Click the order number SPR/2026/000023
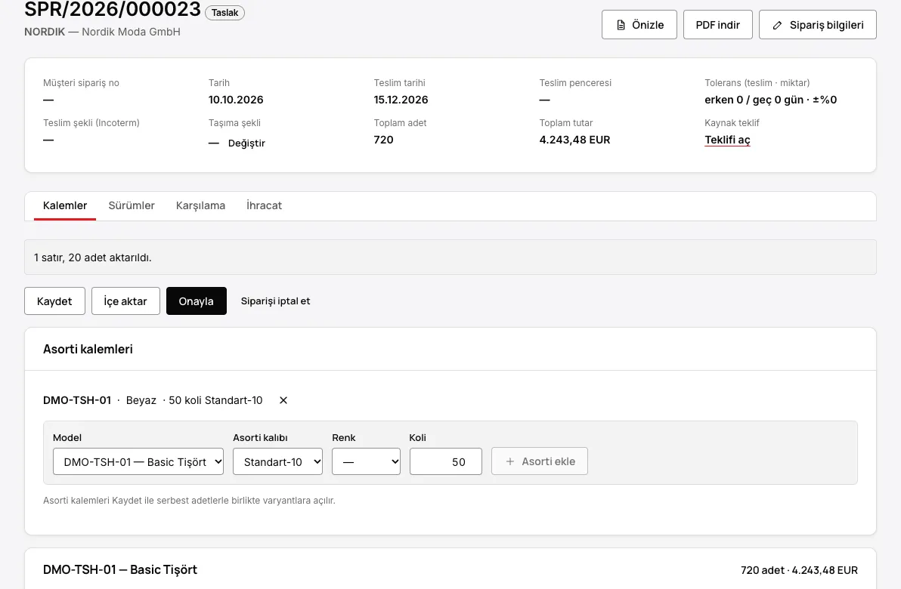Image resolution: width=901 pixels, height=589 pixels. (113, 9)
